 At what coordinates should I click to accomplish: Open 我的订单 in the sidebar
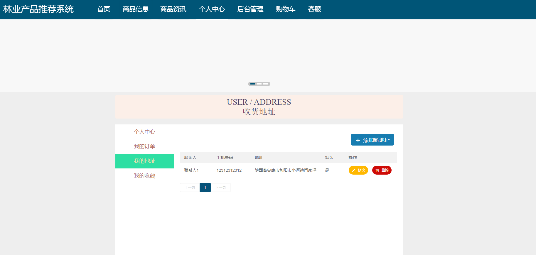coord(145,146)
